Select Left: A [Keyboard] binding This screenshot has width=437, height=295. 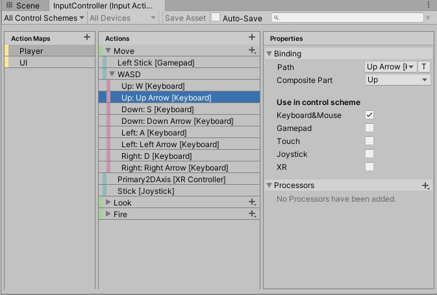(179, 133)
